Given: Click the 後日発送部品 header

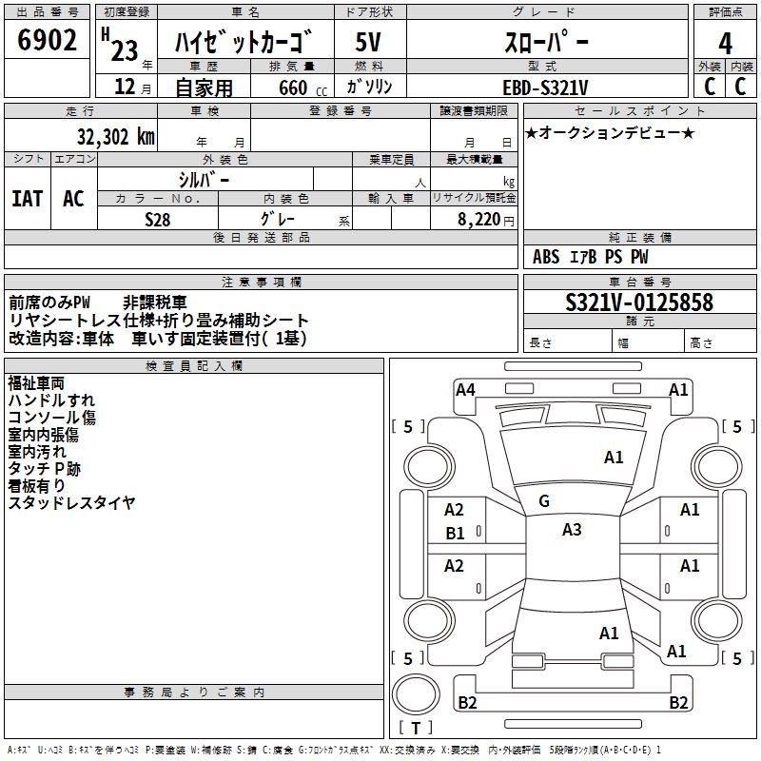Looking at the screenshot, I should [x=262, y=237].
